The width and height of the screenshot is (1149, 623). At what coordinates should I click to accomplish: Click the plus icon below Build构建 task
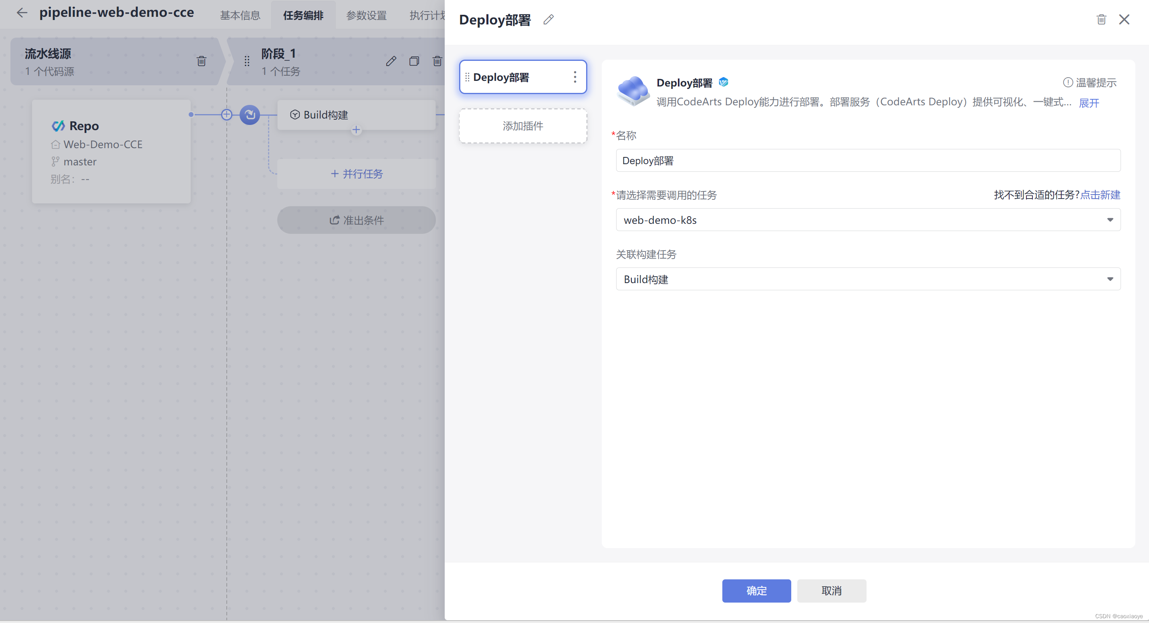(357, 130)
